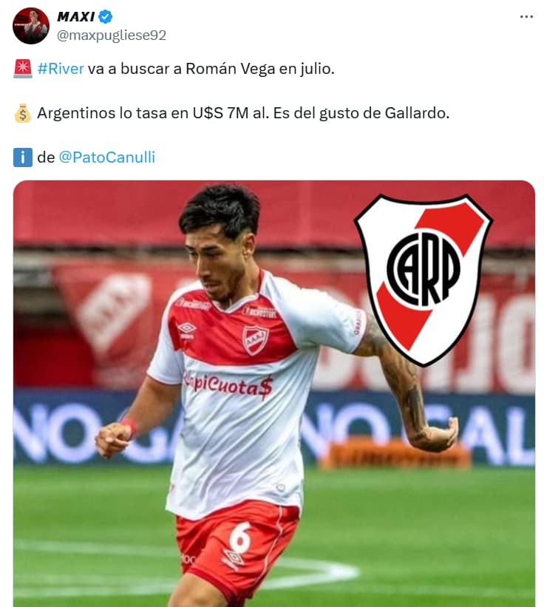Click the @maxpugliese92 handle
The width and height of the screenshot is (544, 607).
pos(112,35)
